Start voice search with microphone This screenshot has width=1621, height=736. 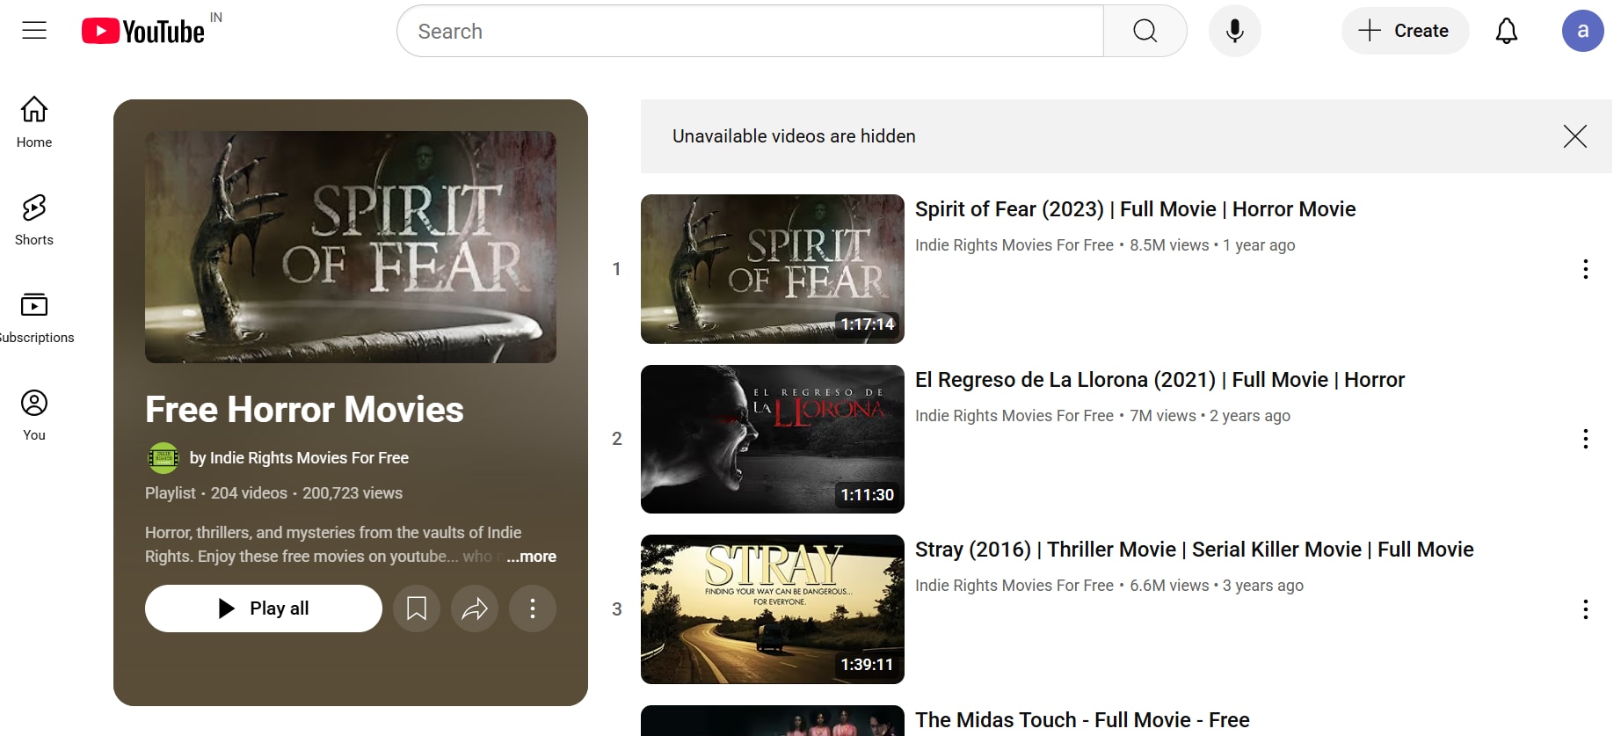point(1234,31)
